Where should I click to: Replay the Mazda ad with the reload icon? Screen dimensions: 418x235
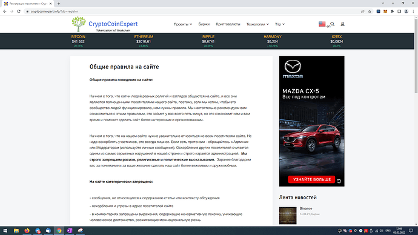(339, 181)
